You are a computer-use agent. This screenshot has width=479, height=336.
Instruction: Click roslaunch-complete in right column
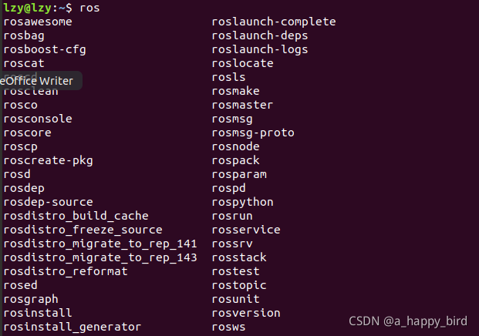point(274,22)
